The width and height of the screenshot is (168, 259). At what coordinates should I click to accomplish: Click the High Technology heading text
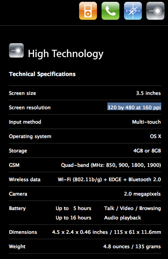point(66,54)
